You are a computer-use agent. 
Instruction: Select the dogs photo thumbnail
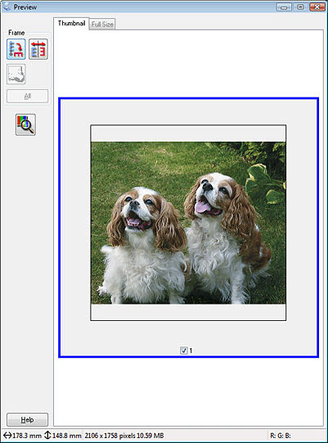pyautogui.click(x=188, y=223)
